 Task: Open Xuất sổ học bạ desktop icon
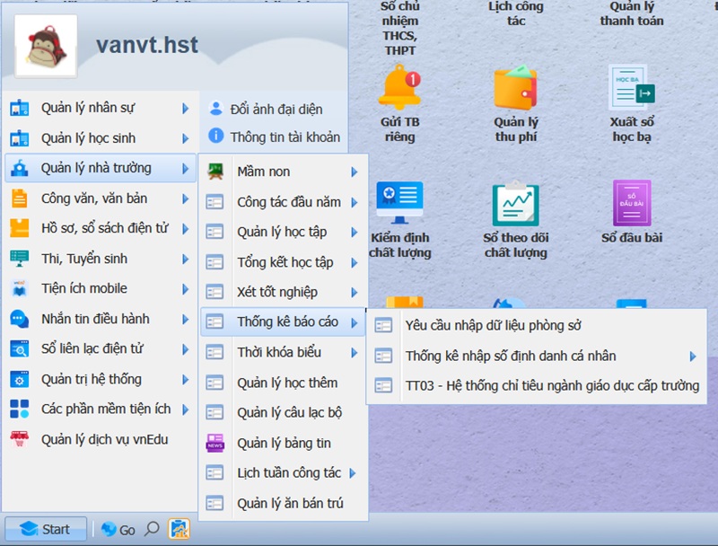coord(632,87)
